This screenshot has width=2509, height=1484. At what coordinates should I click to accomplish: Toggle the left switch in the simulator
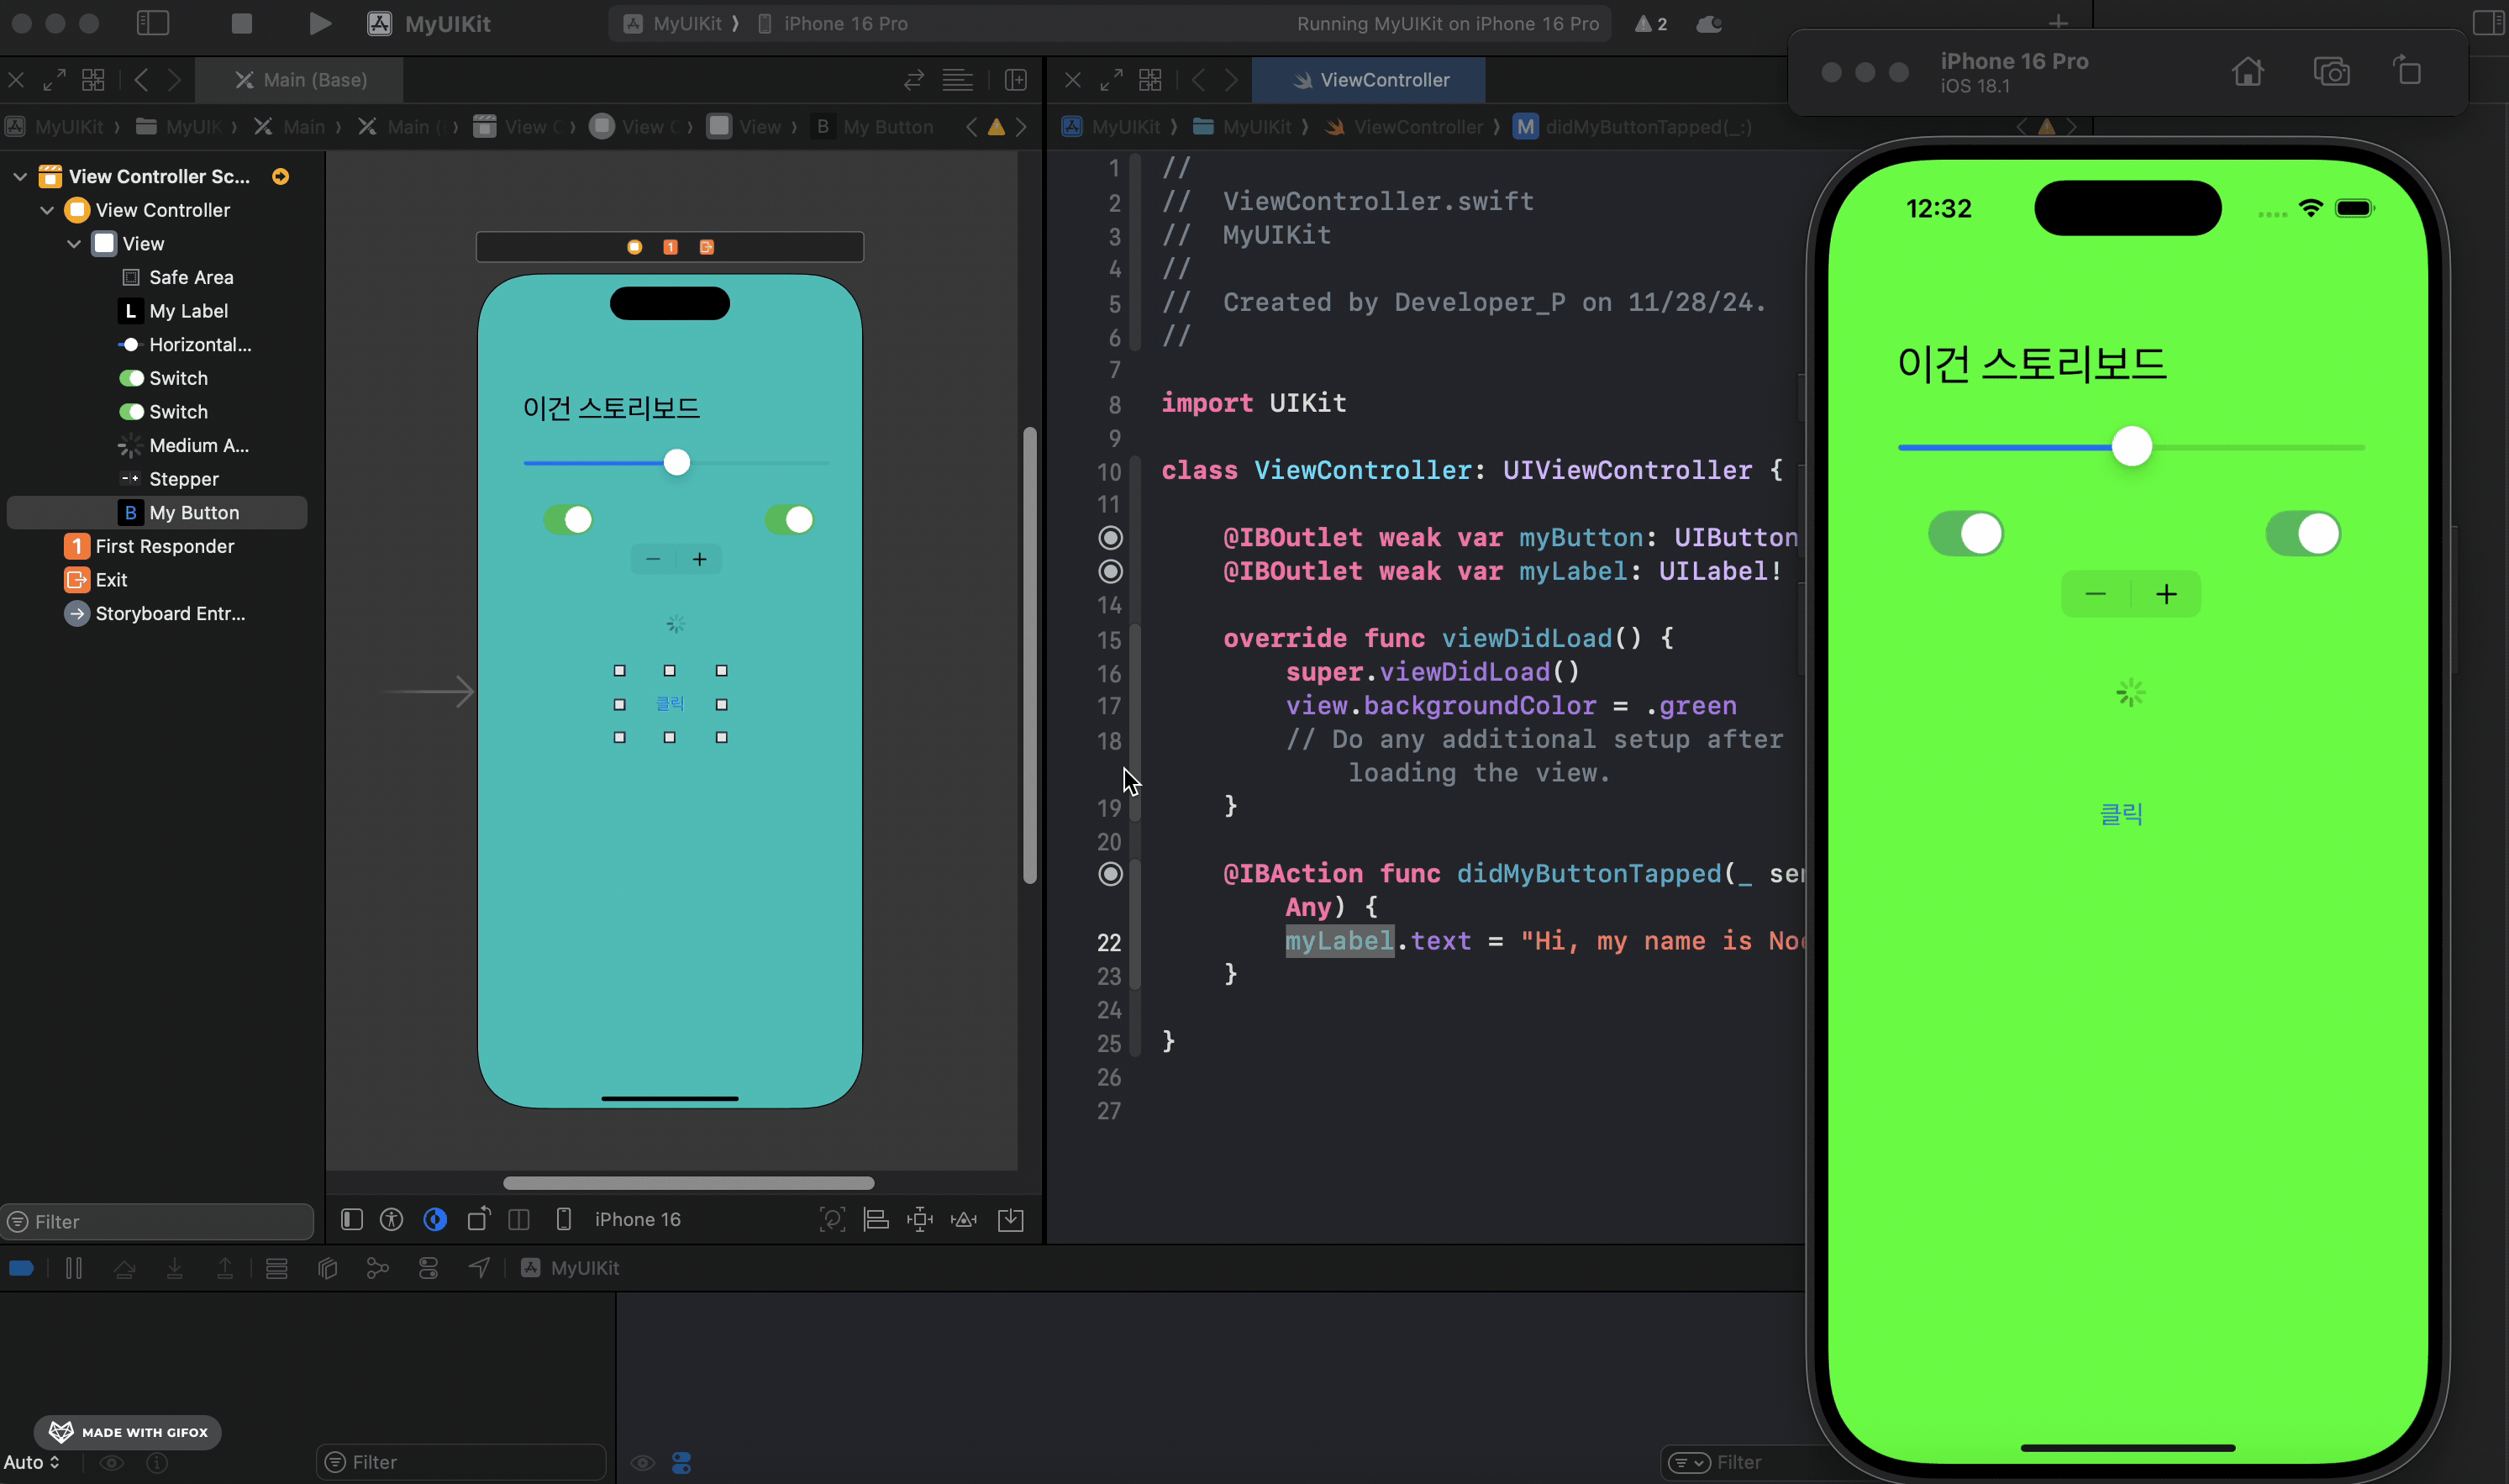[x=1965, y=533]
